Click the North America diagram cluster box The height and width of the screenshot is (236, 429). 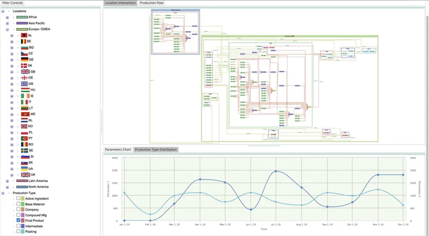click(x=175, y=32)
